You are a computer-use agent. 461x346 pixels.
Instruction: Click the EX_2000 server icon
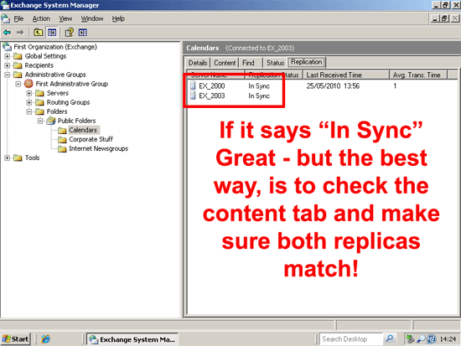(x=193, y=85)
